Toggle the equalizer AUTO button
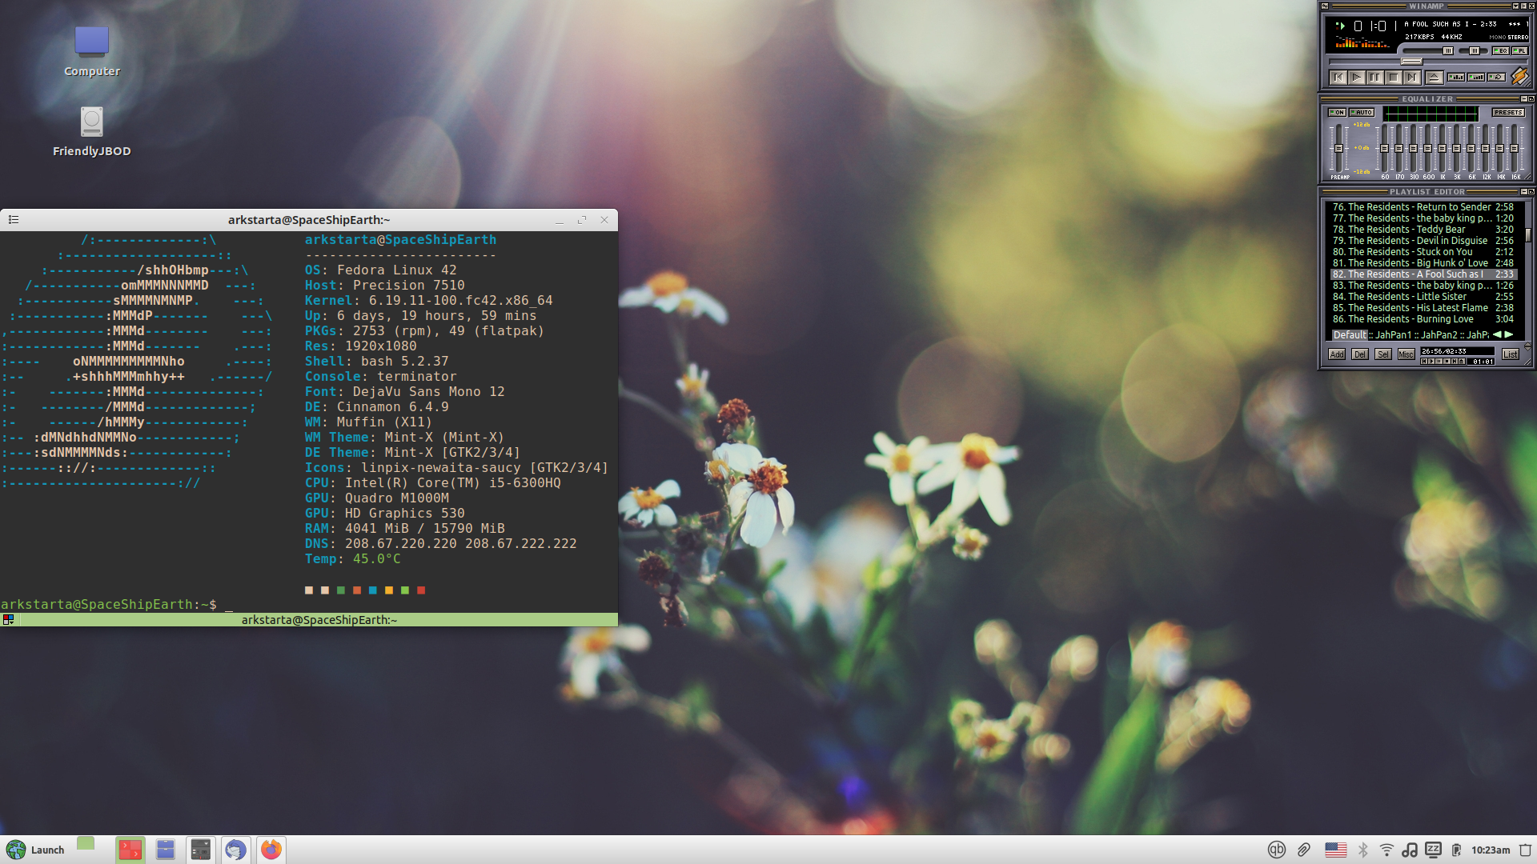 1362,113
